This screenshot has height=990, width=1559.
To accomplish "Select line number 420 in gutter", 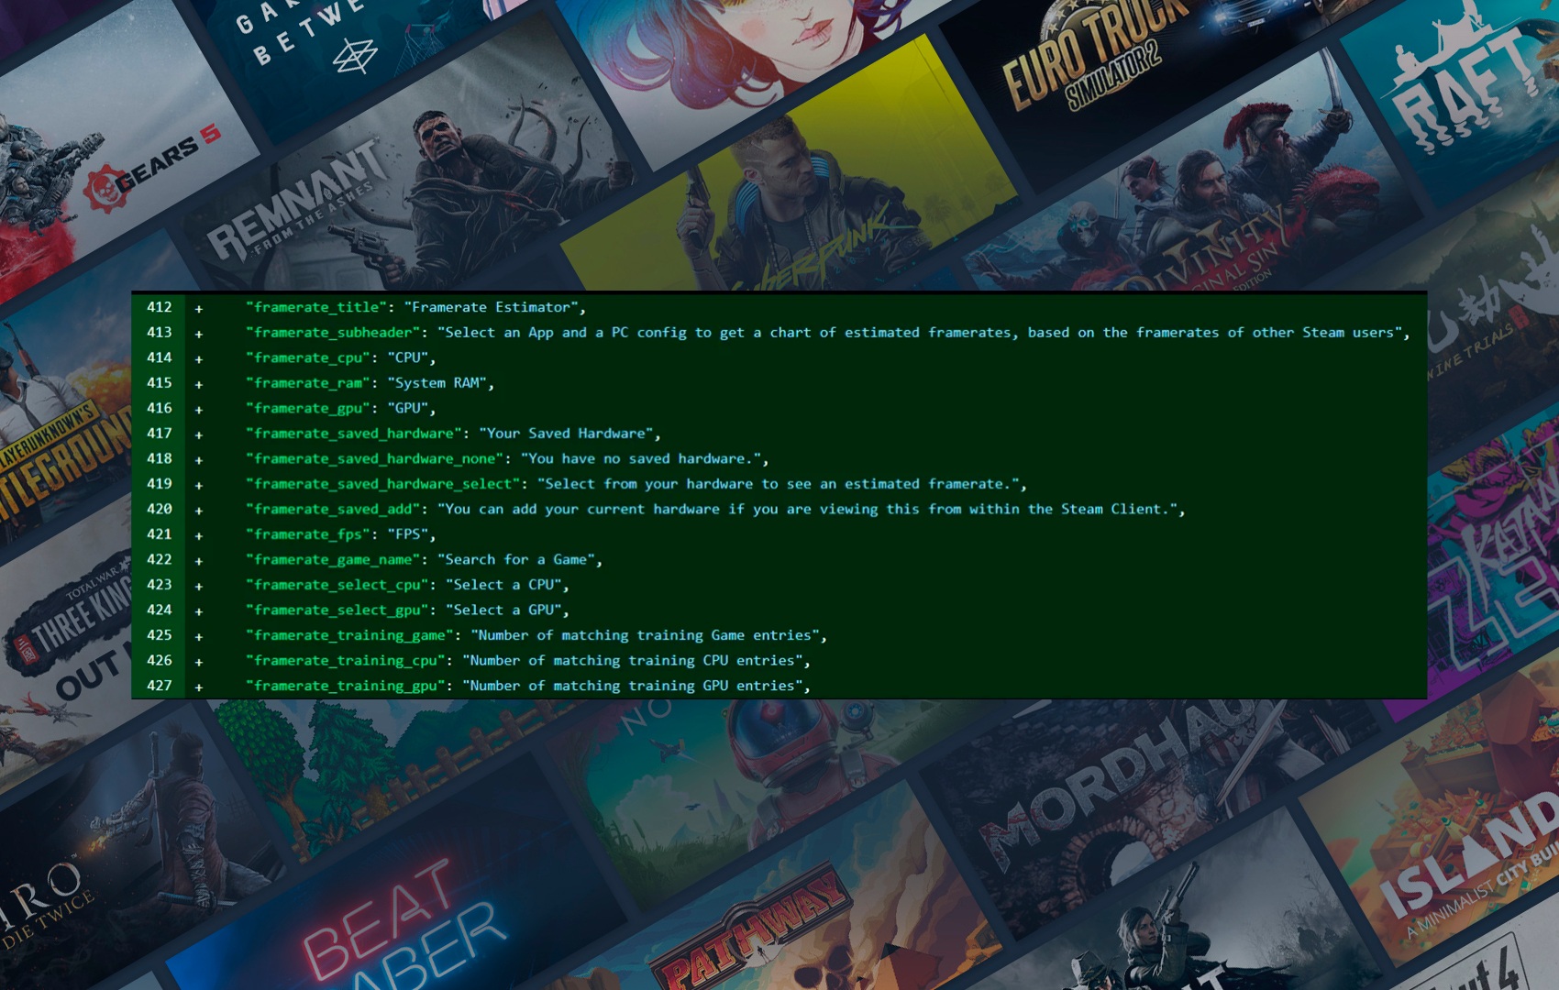I will pyautogui.click(x=160, y=509).
